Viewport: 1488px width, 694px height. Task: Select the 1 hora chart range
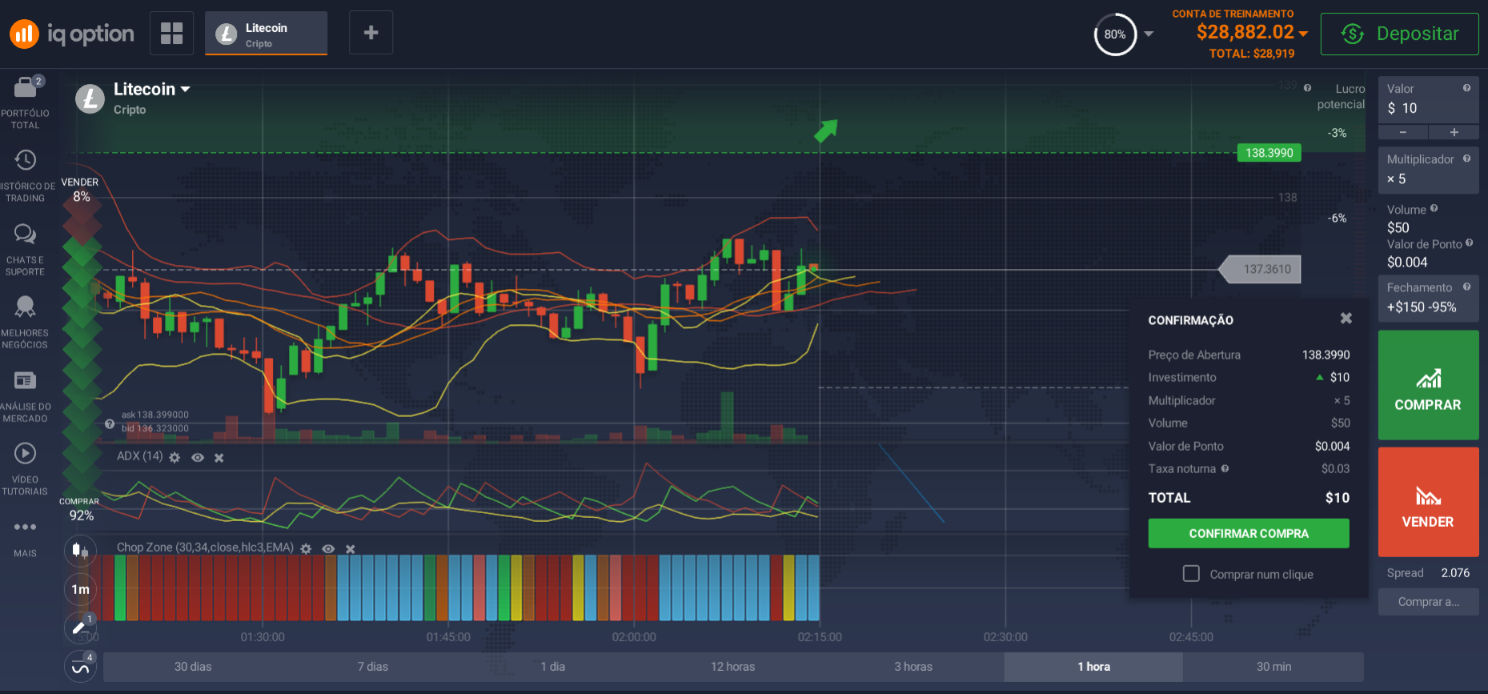point(1093,667)
